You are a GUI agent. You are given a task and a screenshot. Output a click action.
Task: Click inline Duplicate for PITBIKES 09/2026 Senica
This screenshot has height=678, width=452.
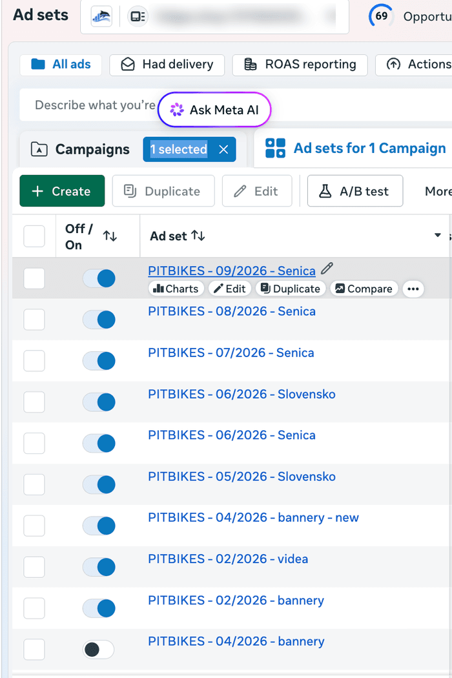coord(290,289)
